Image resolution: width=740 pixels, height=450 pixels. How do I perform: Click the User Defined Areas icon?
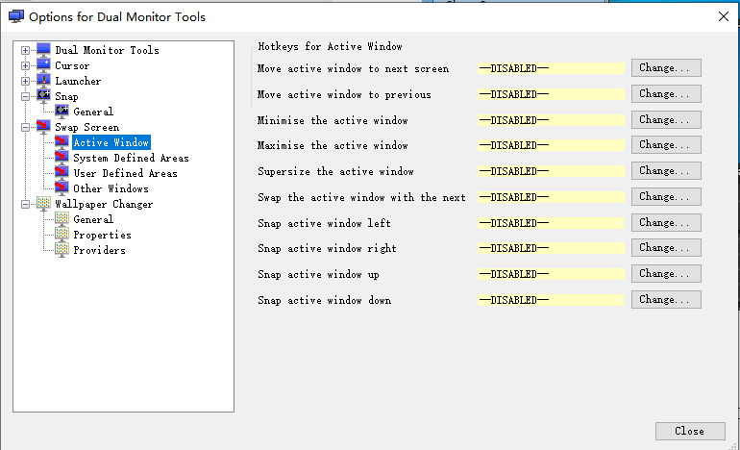click(x=62, y=173)
